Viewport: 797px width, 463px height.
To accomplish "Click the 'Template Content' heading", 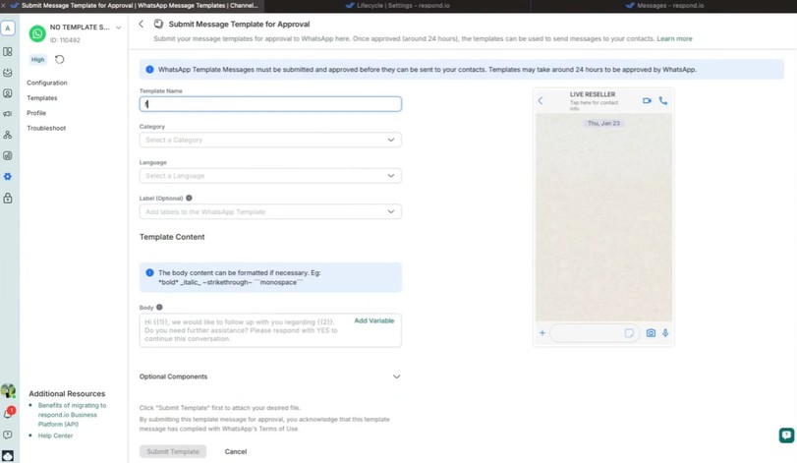I will coord(172,237).
